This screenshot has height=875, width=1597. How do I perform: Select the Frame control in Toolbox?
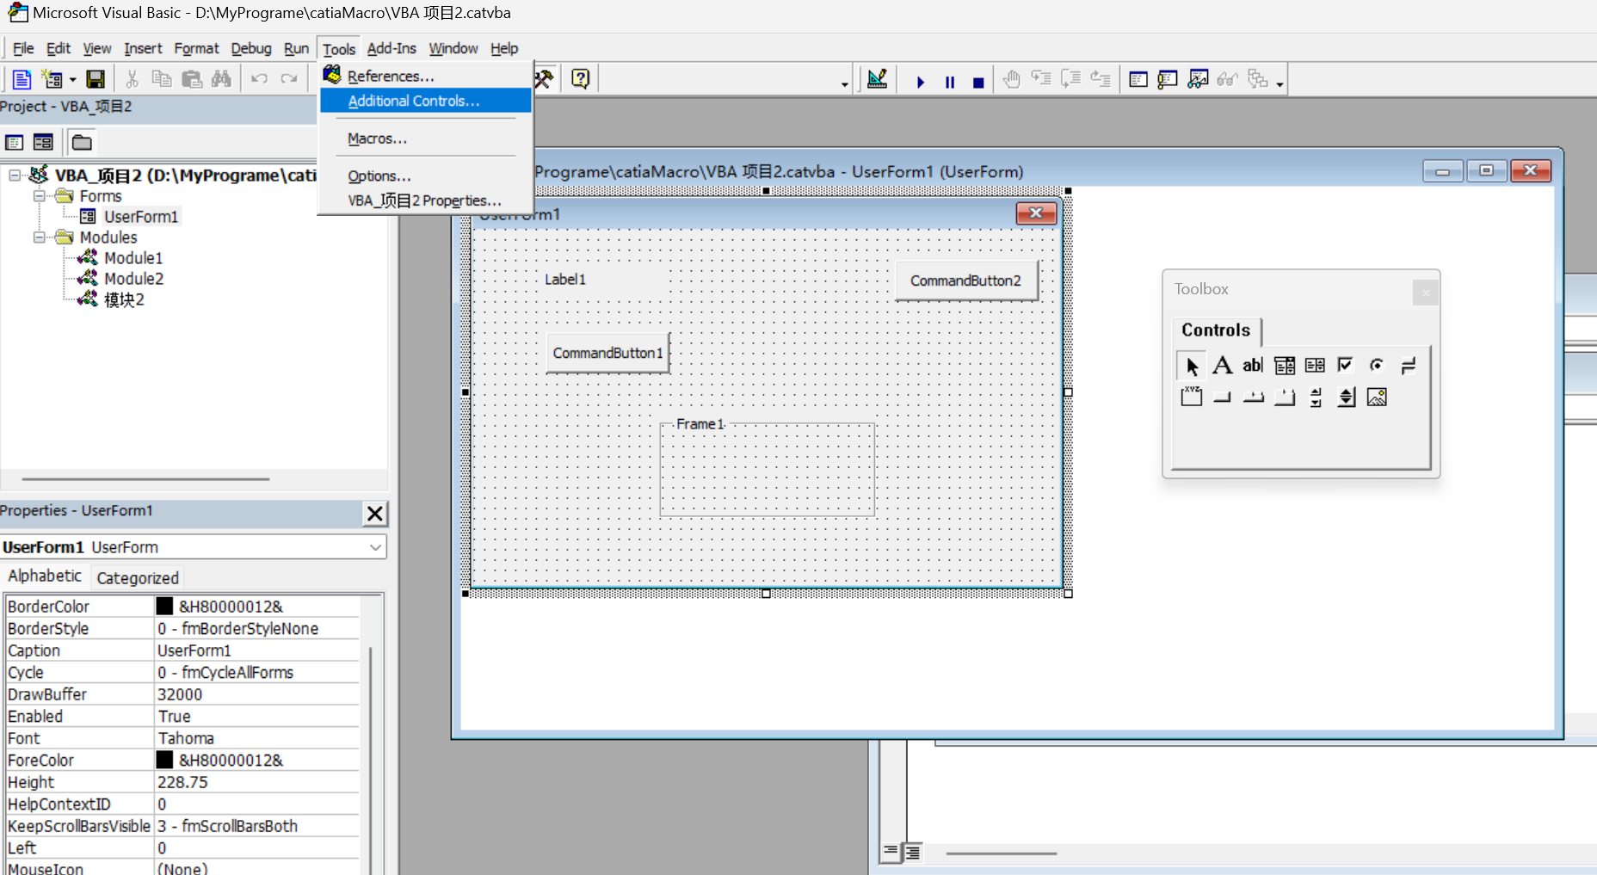pyautogui.click(x=1191, y=397)
